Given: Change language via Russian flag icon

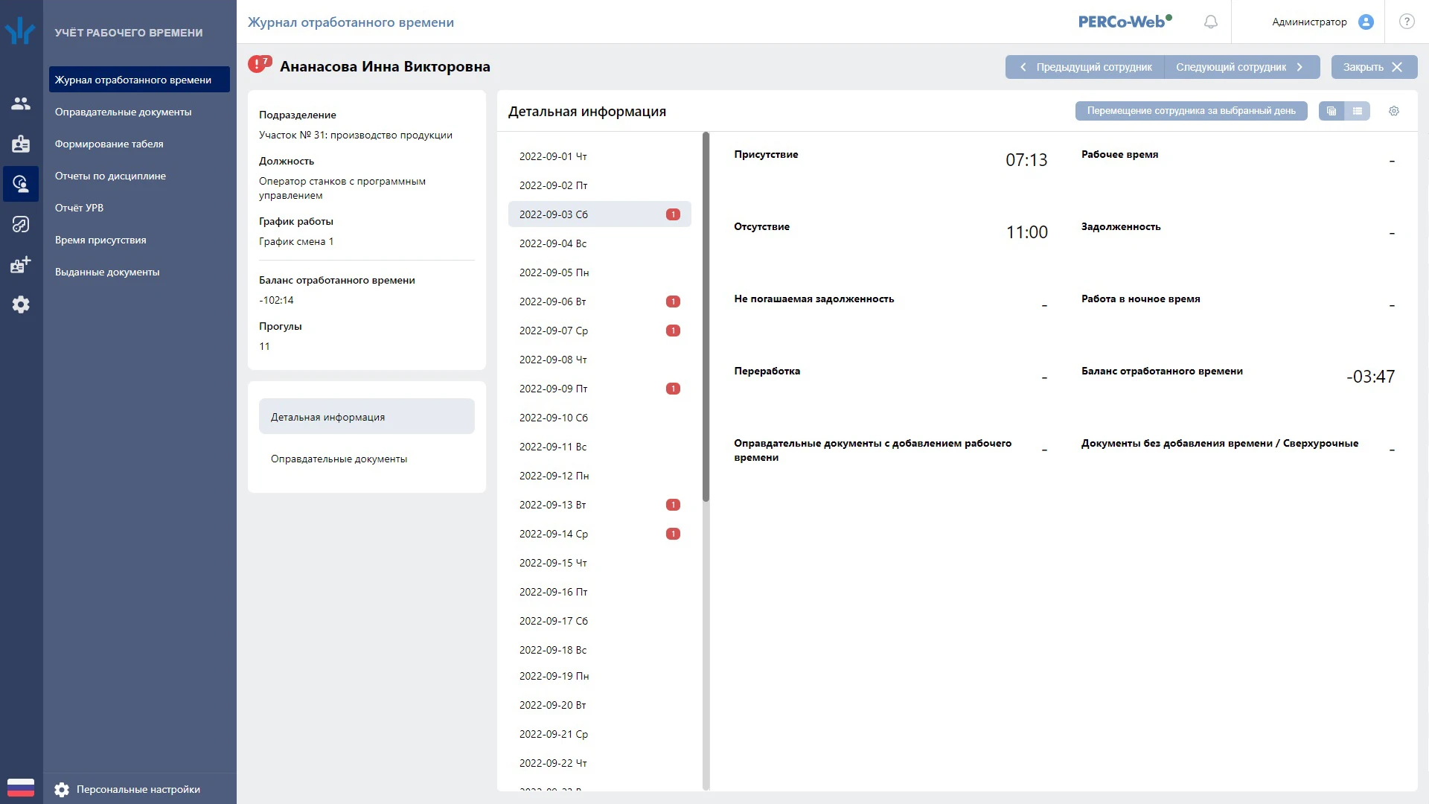Looking at the screenshot, I should click(x=21, y=788).
